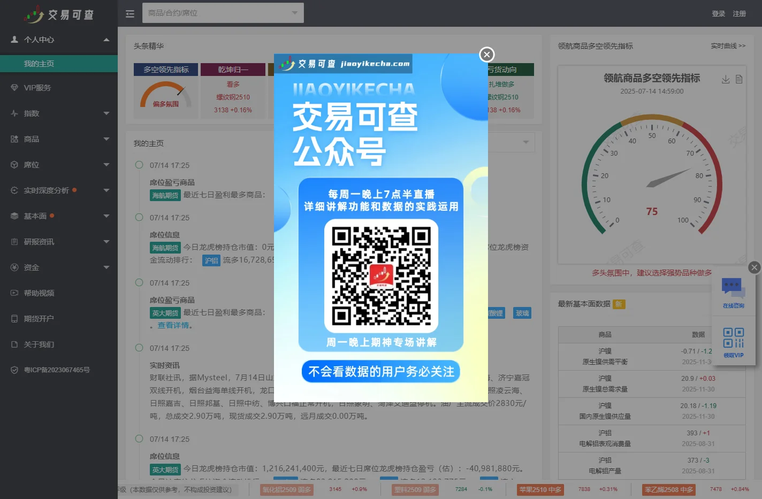Click the 苹果2510 中多 ticker tag
The image size is (762, 499).
coord(540,489)
